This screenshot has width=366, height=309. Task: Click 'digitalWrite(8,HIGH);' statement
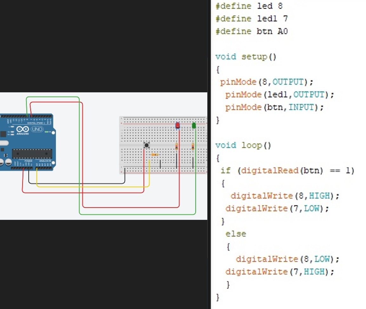284,196
